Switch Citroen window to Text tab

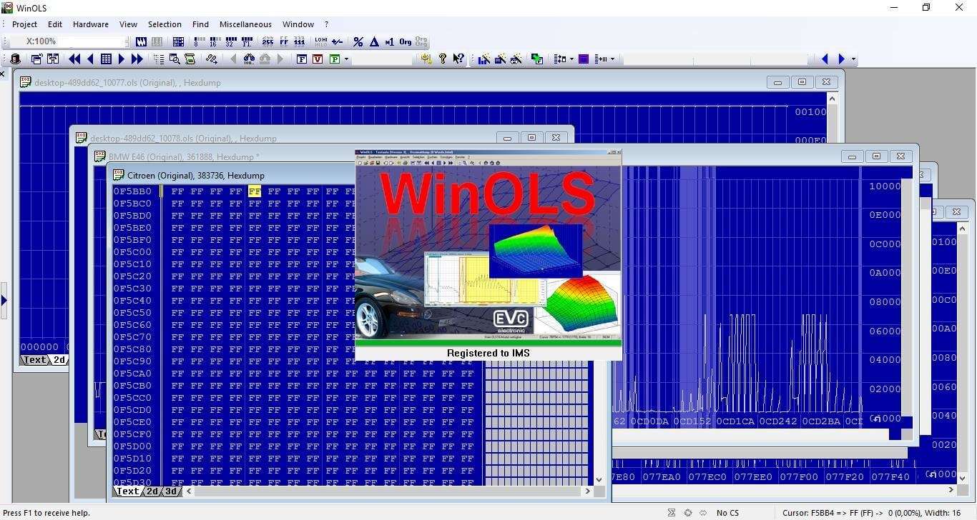128,491
